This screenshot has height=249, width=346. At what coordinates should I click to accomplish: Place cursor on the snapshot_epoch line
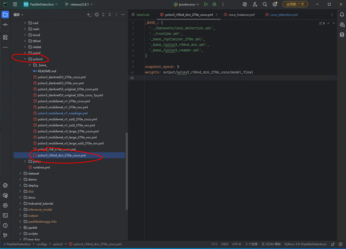click(162, 67)
